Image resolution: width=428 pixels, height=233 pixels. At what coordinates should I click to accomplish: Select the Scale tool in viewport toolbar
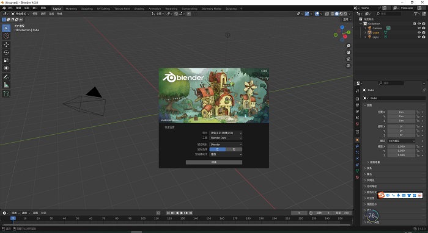point(6,60)
